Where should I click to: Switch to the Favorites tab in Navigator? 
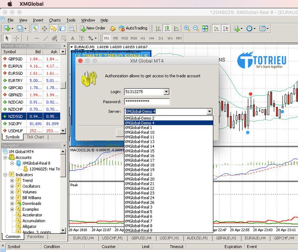[x=35, y=236]
